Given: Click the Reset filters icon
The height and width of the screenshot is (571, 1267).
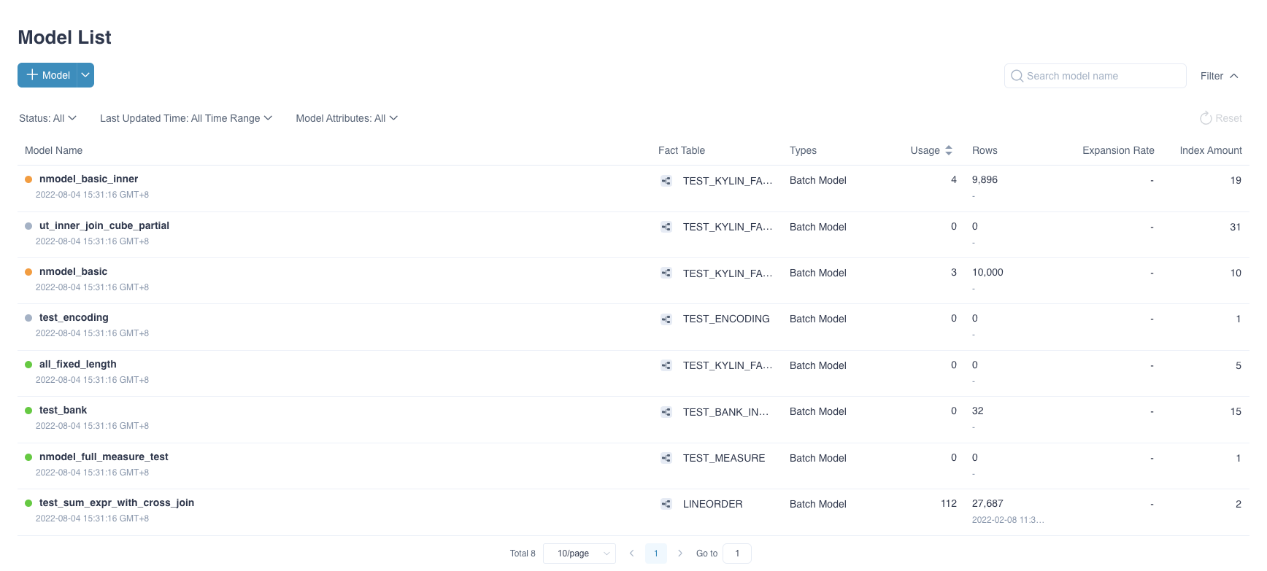Looking at the screenshot, I should click(1206, 118).
